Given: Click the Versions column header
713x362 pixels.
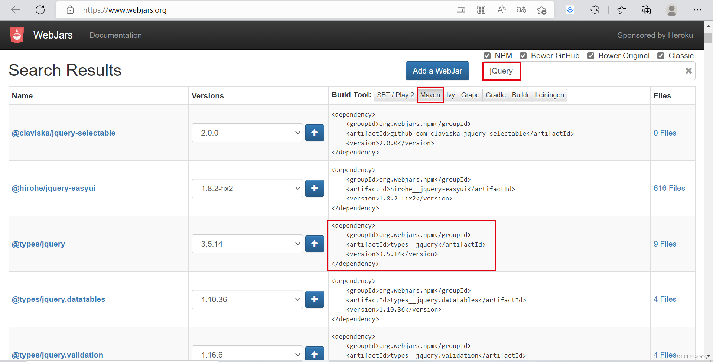Looking at the screenshot, I should (x=208, y=96).
